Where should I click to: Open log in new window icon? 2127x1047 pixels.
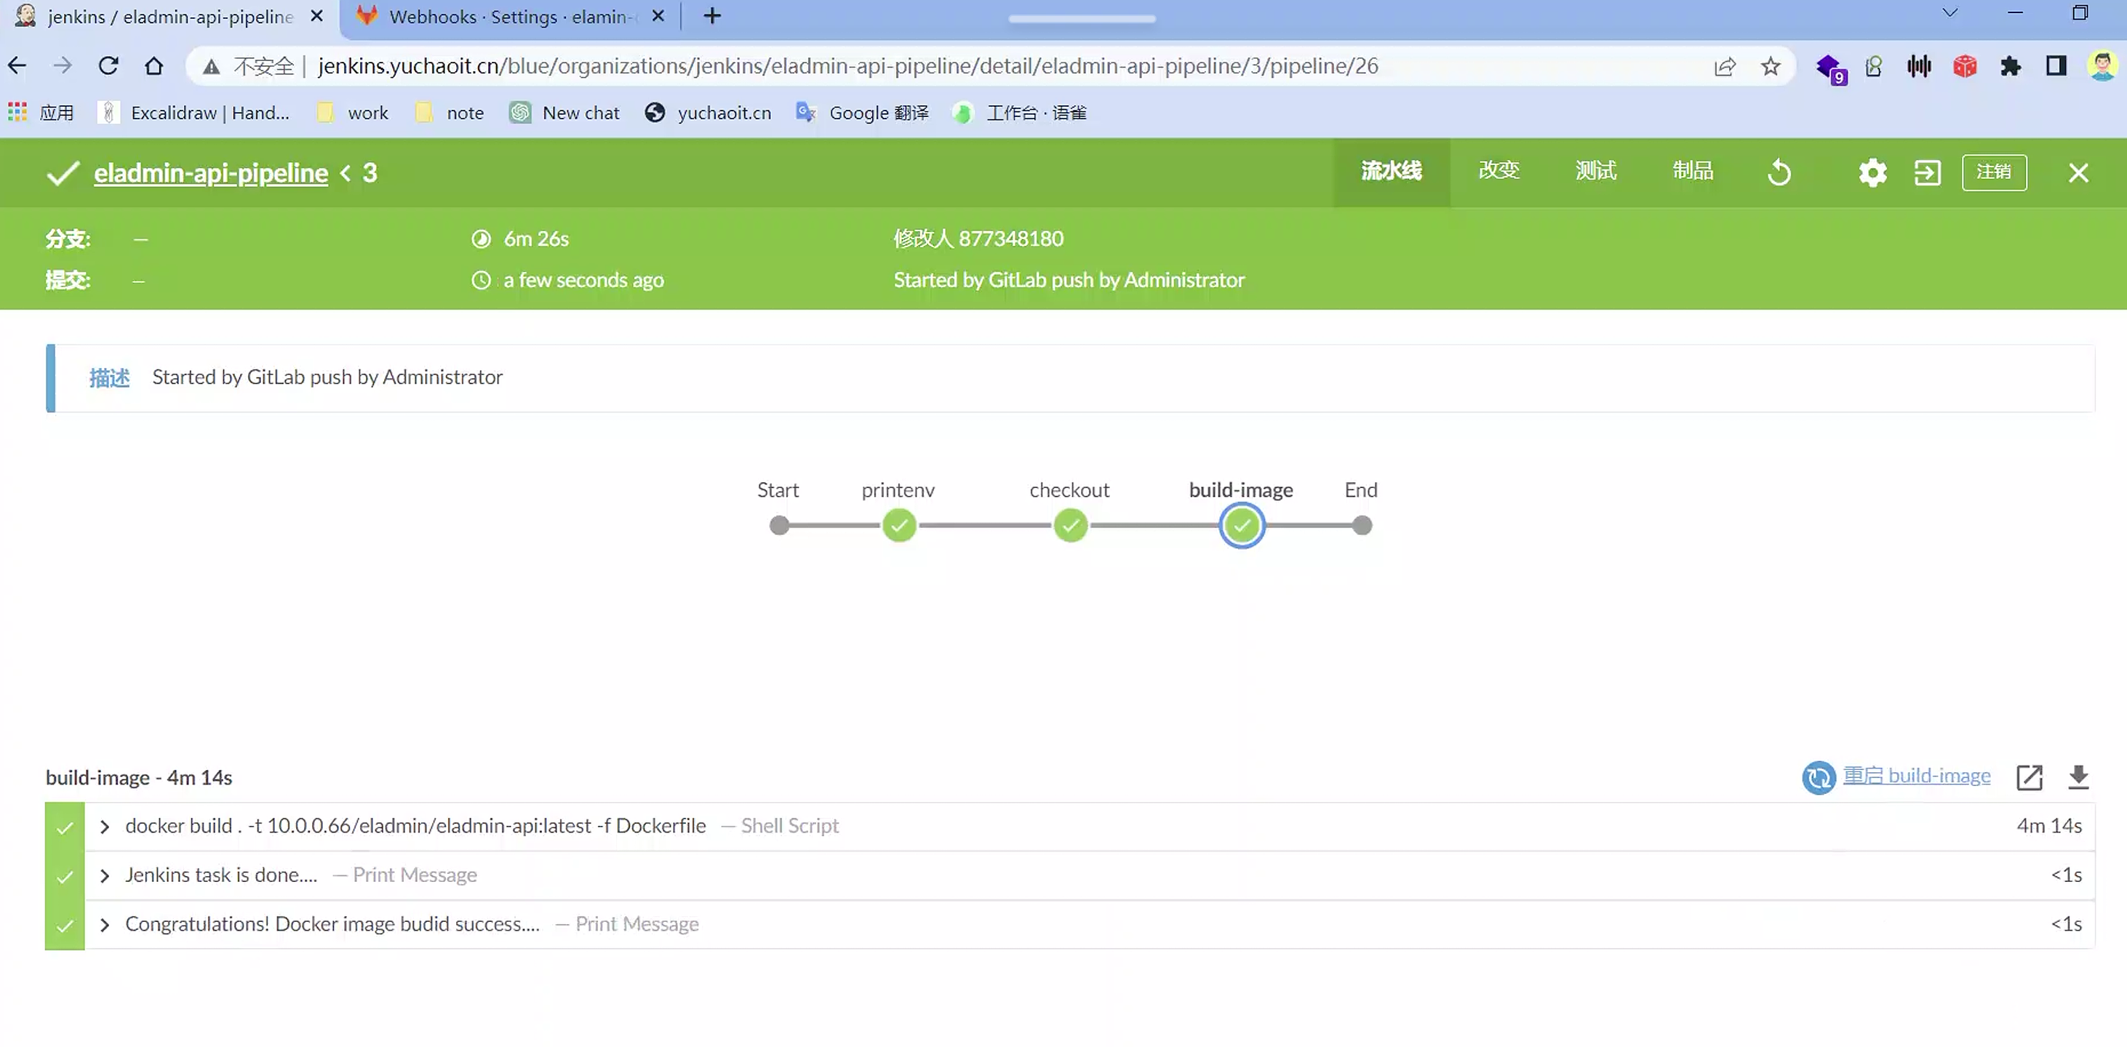click(x=2029, y=777)
